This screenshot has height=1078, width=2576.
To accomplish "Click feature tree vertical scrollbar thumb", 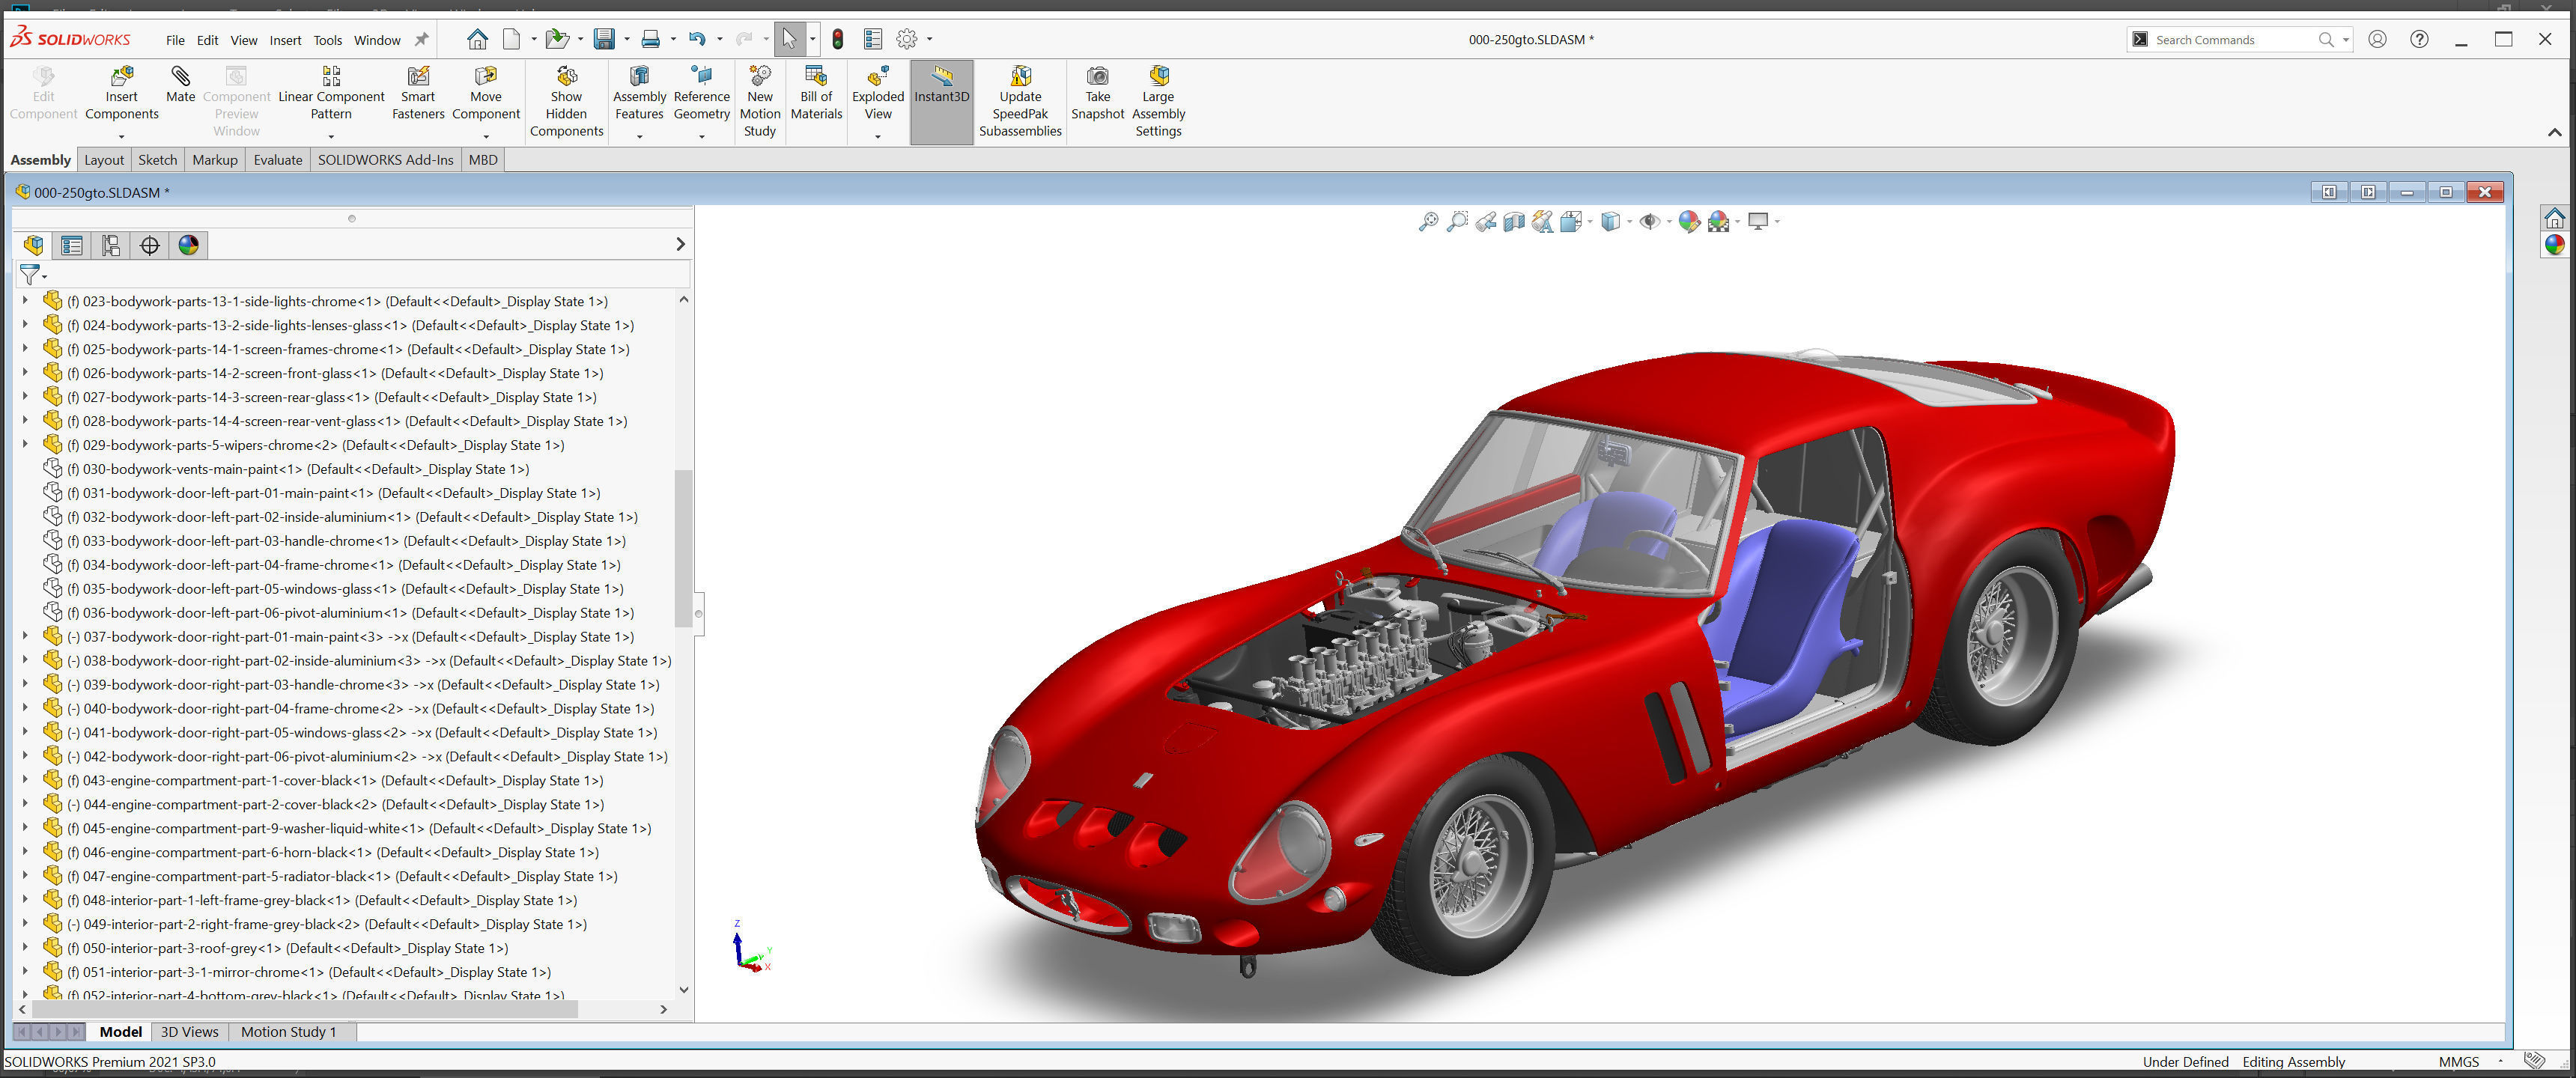I will (683, 548).
